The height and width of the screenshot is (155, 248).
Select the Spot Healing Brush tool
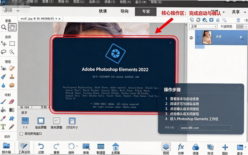12,68
